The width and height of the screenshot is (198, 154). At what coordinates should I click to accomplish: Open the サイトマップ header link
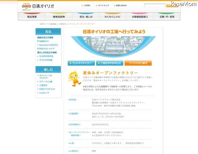pos(102,6)
